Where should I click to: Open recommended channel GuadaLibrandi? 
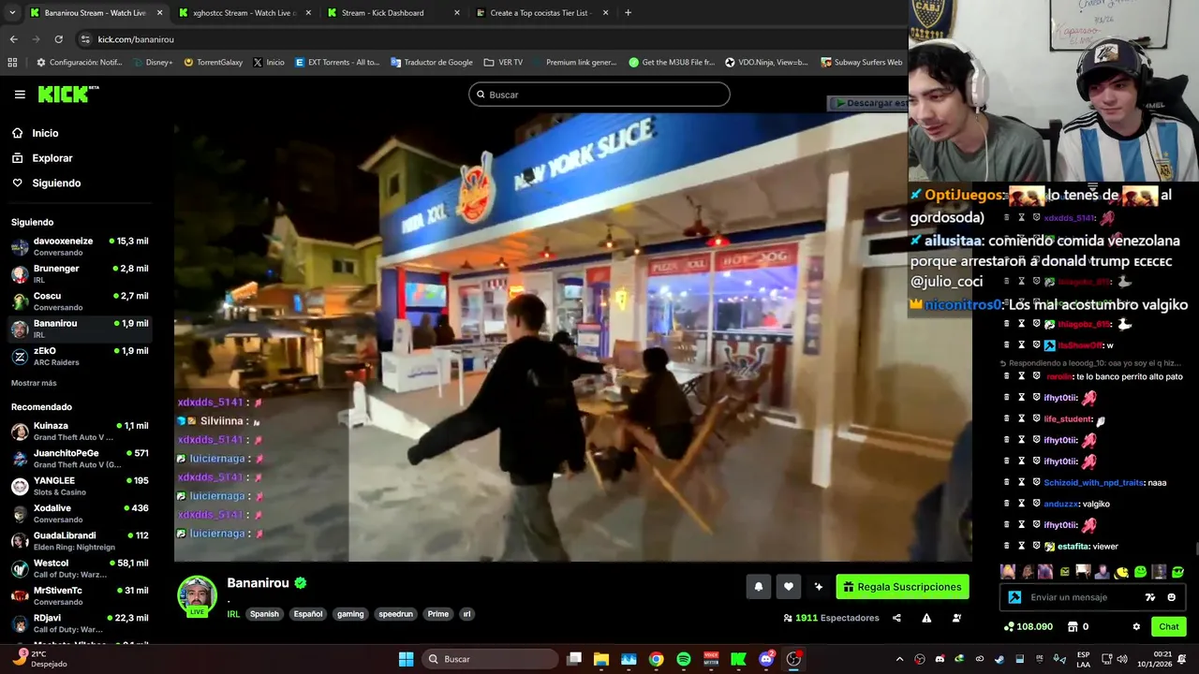pyautogui.click(x=80, y=541)
